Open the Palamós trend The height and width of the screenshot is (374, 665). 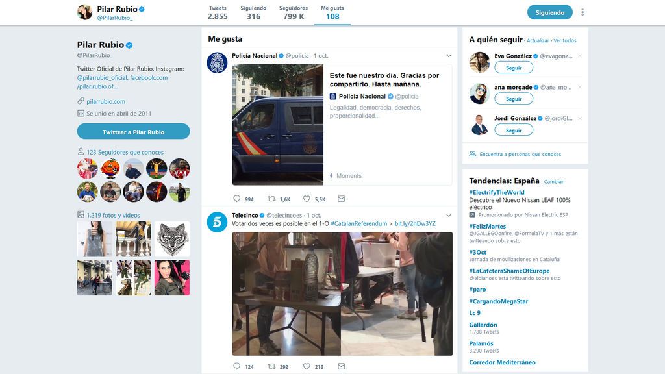point(481,343)
